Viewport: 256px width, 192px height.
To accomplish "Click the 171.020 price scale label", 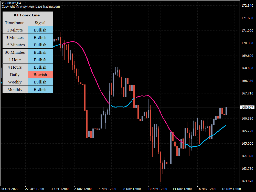I will click(x=247, y=31).
